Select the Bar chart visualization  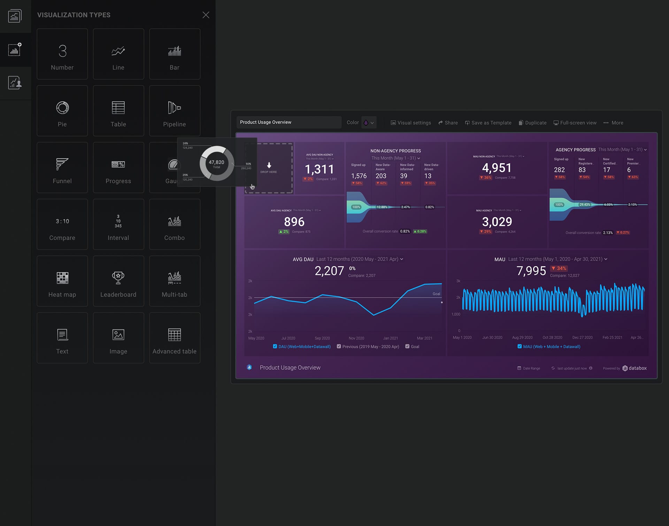[x=175, y=54]
